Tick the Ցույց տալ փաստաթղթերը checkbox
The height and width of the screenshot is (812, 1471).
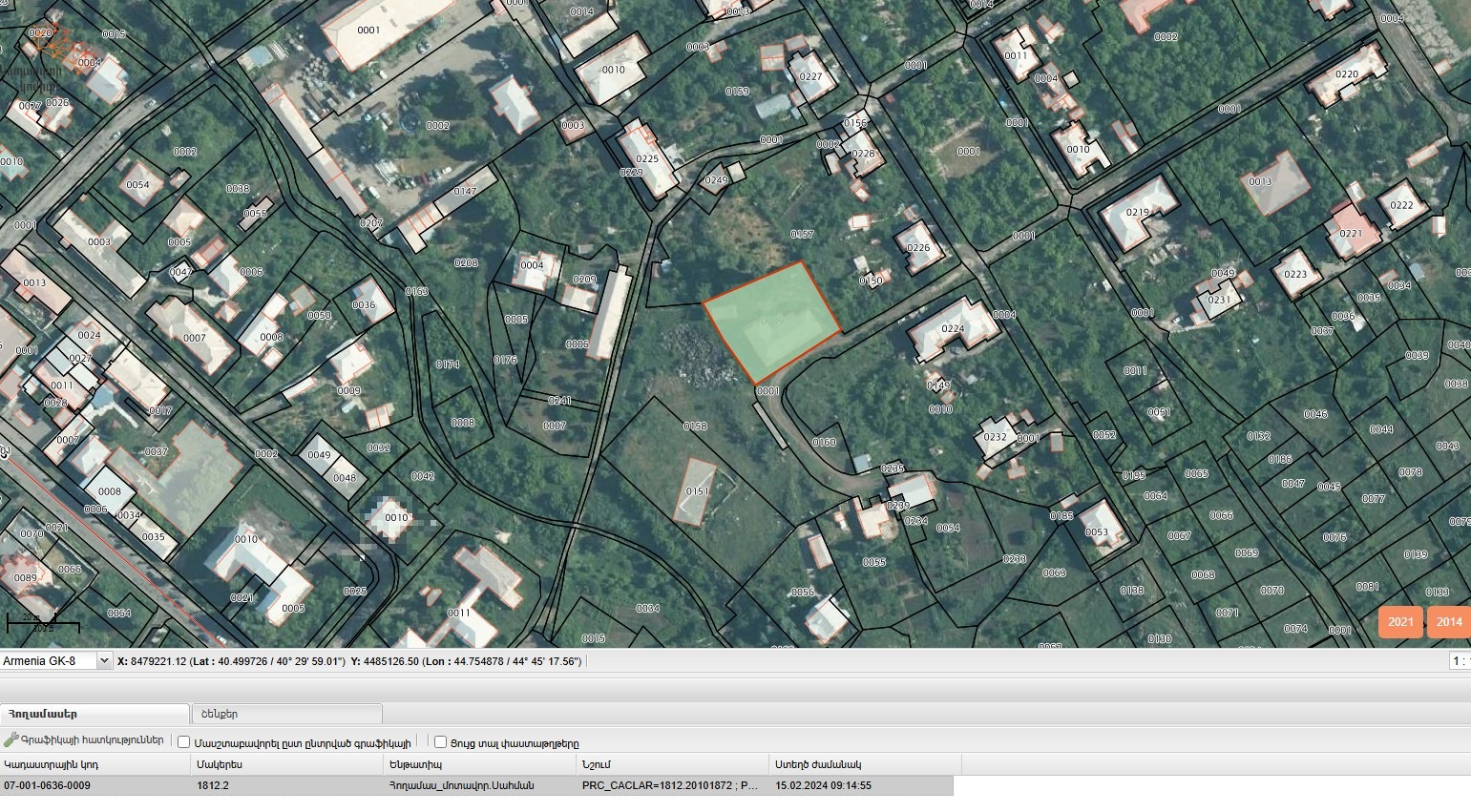point(440,742)
